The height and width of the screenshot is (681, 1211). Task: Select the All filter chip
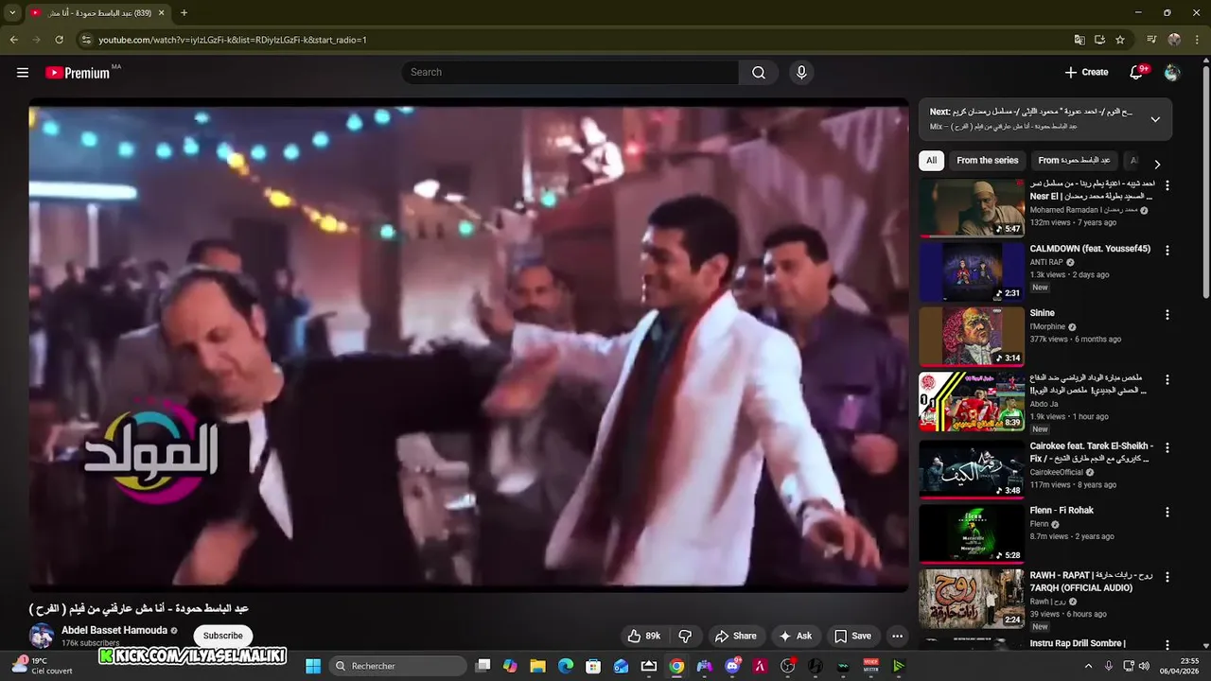[x=931, y=161]
